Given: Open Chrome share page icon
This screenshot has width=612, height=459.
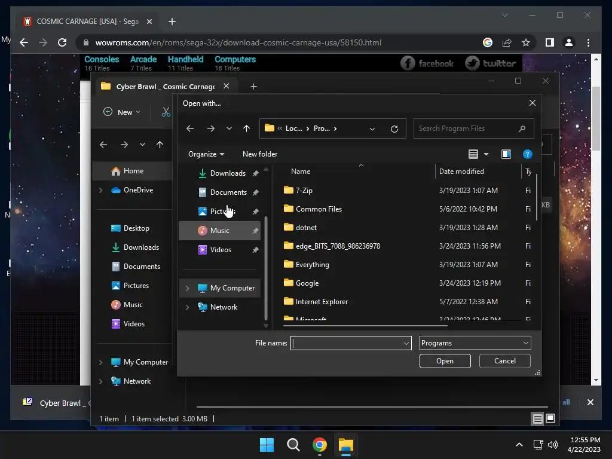Looking at the screenshot, I should pyautogui.click(x=507, y=42).
